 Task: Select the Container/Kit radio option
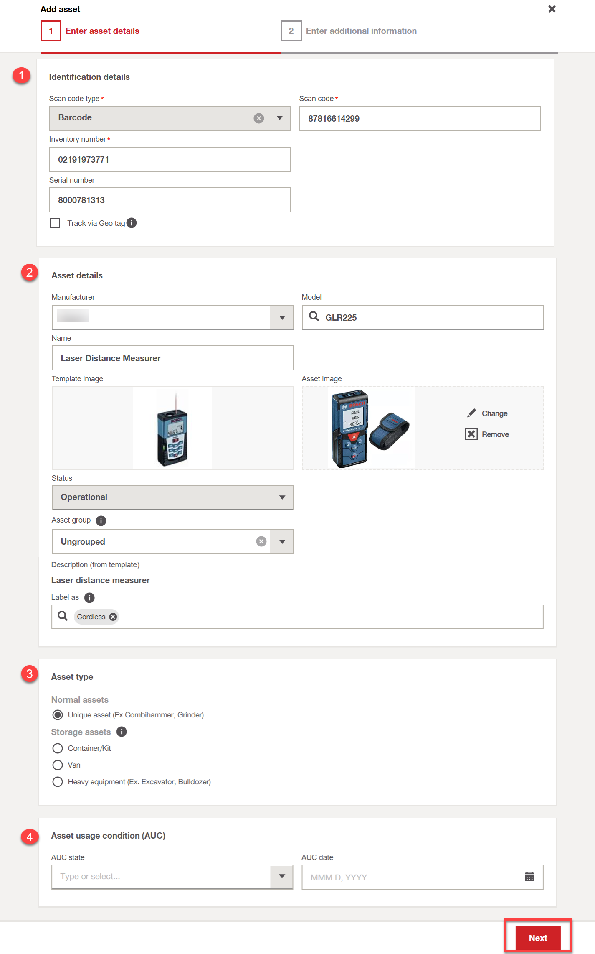58,748
